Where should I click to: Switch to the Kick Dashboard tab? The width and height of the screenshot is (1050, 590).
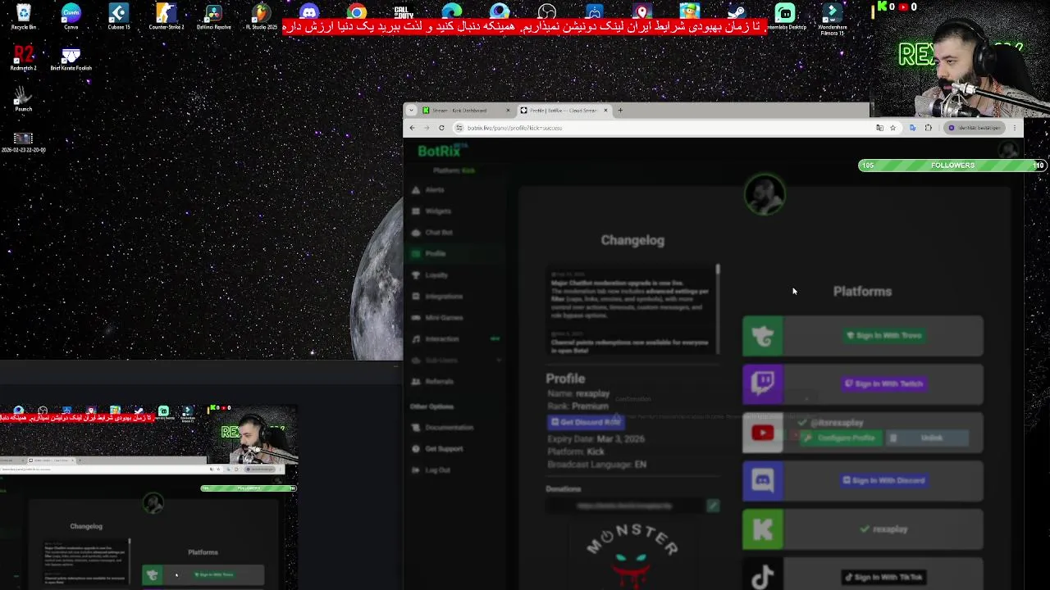[466, 110]
